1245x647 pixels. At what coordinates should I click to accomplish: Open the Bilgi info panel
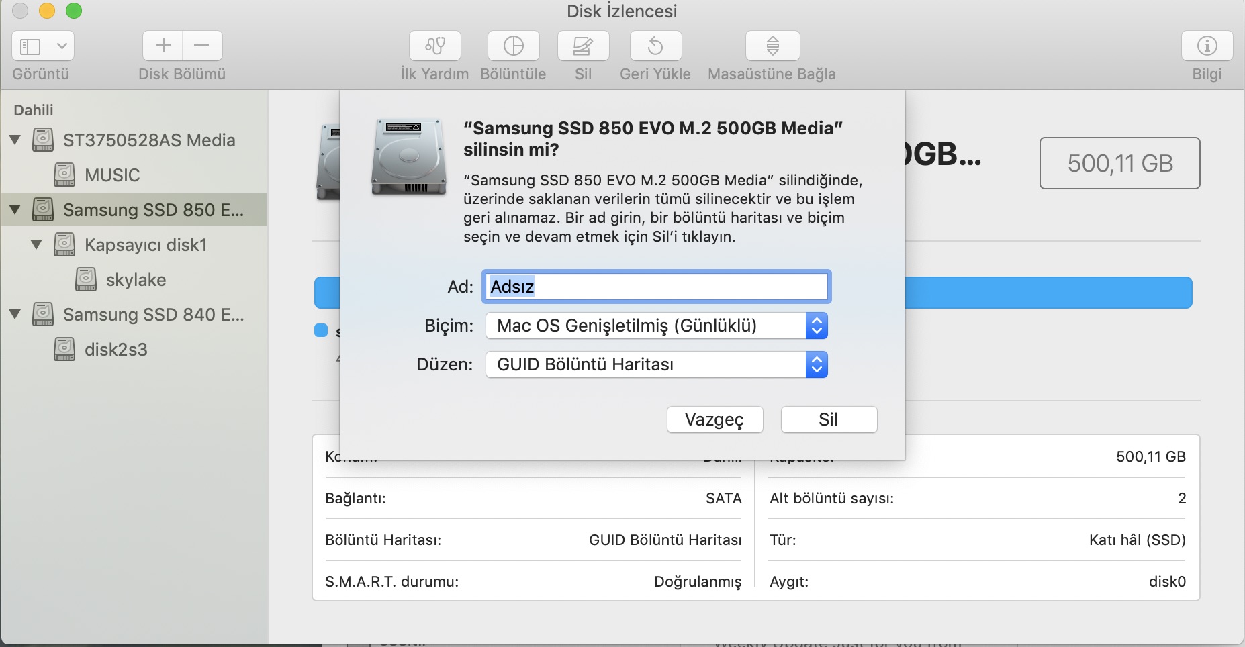tap(1207, 46)
